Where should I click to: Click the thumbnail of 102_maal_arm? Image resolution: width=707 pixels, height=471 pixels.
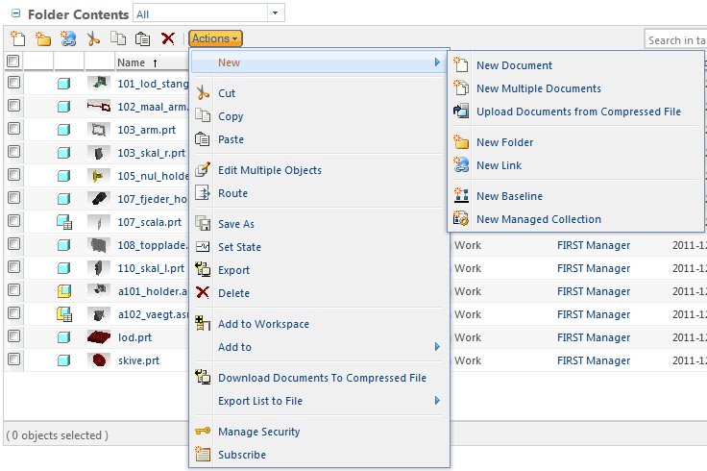[x=99, y=107]
